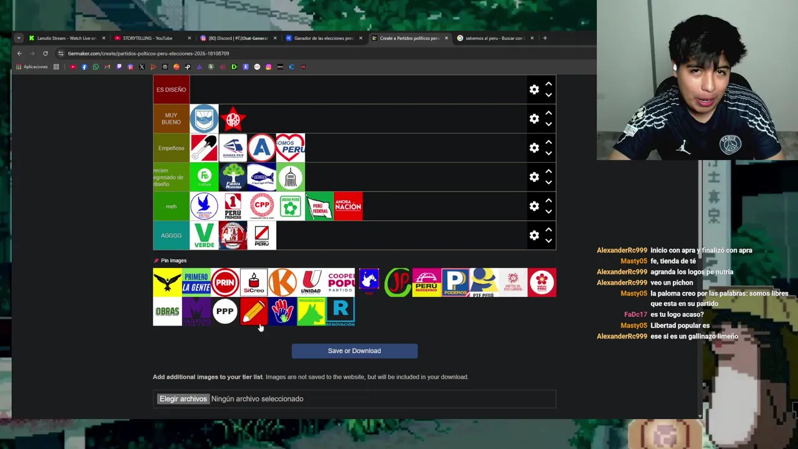Open the Aplicaciones bookmarks shortcut

click(x=32, y=67)
